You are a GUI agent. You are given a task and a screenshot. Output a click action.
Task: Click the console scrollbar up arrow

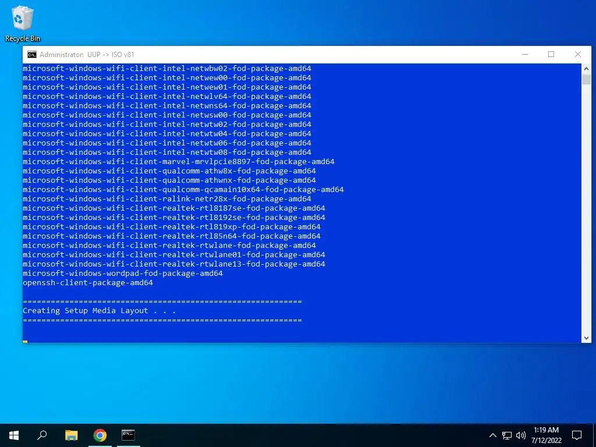click(586, 69)
